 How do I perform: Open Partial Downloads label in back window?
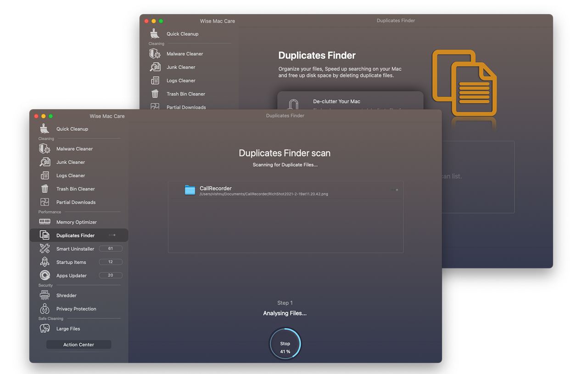tap(186, 107)
